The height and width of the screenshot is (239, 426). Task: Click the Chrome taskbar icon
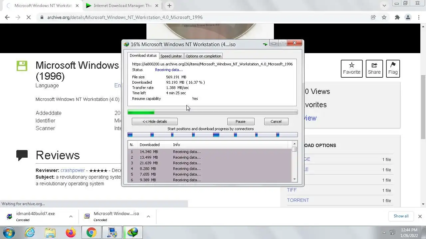coord(91,232)
